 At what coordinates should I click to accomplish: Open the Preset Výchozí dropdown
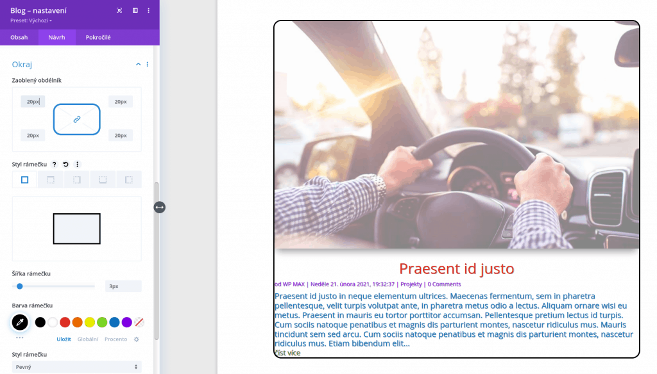click(x=31, y=20)
